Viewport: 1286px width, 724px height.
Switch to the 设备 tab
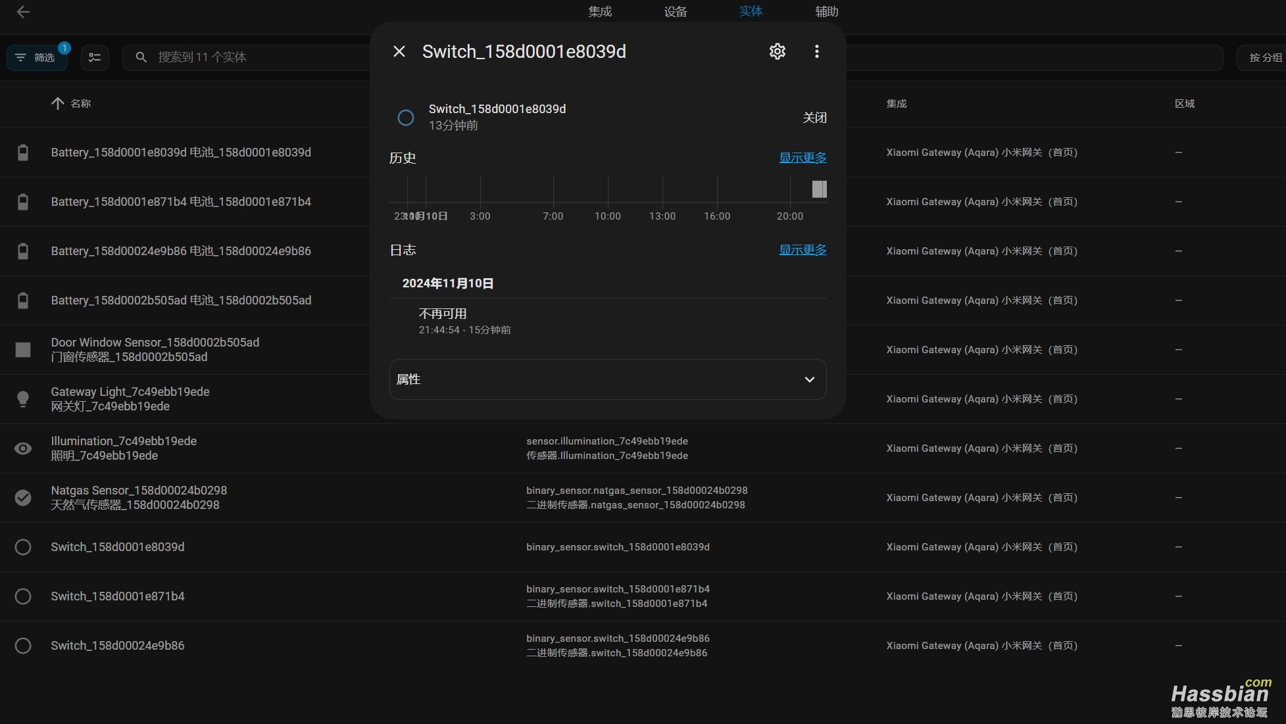[676, 12]
